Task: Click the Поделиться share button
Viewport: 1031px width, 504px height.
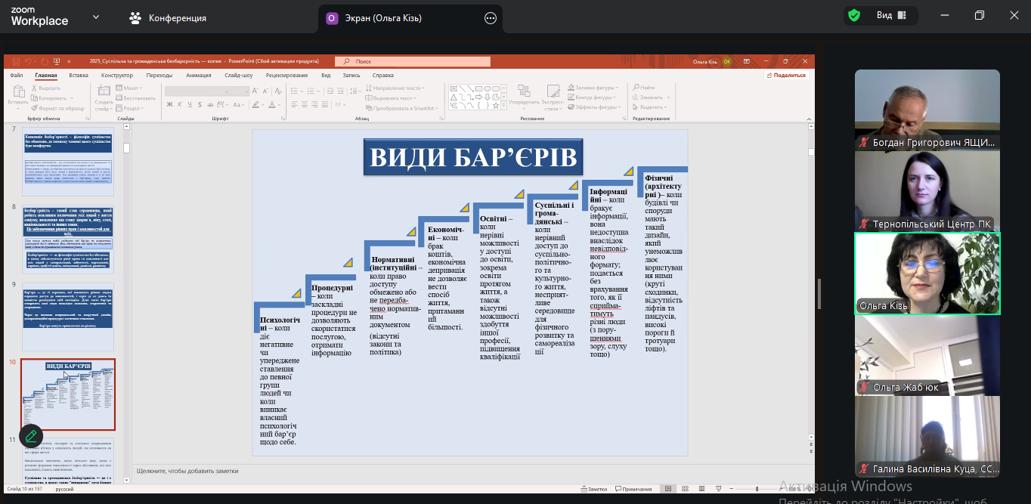Action: [x=786, y=76]
